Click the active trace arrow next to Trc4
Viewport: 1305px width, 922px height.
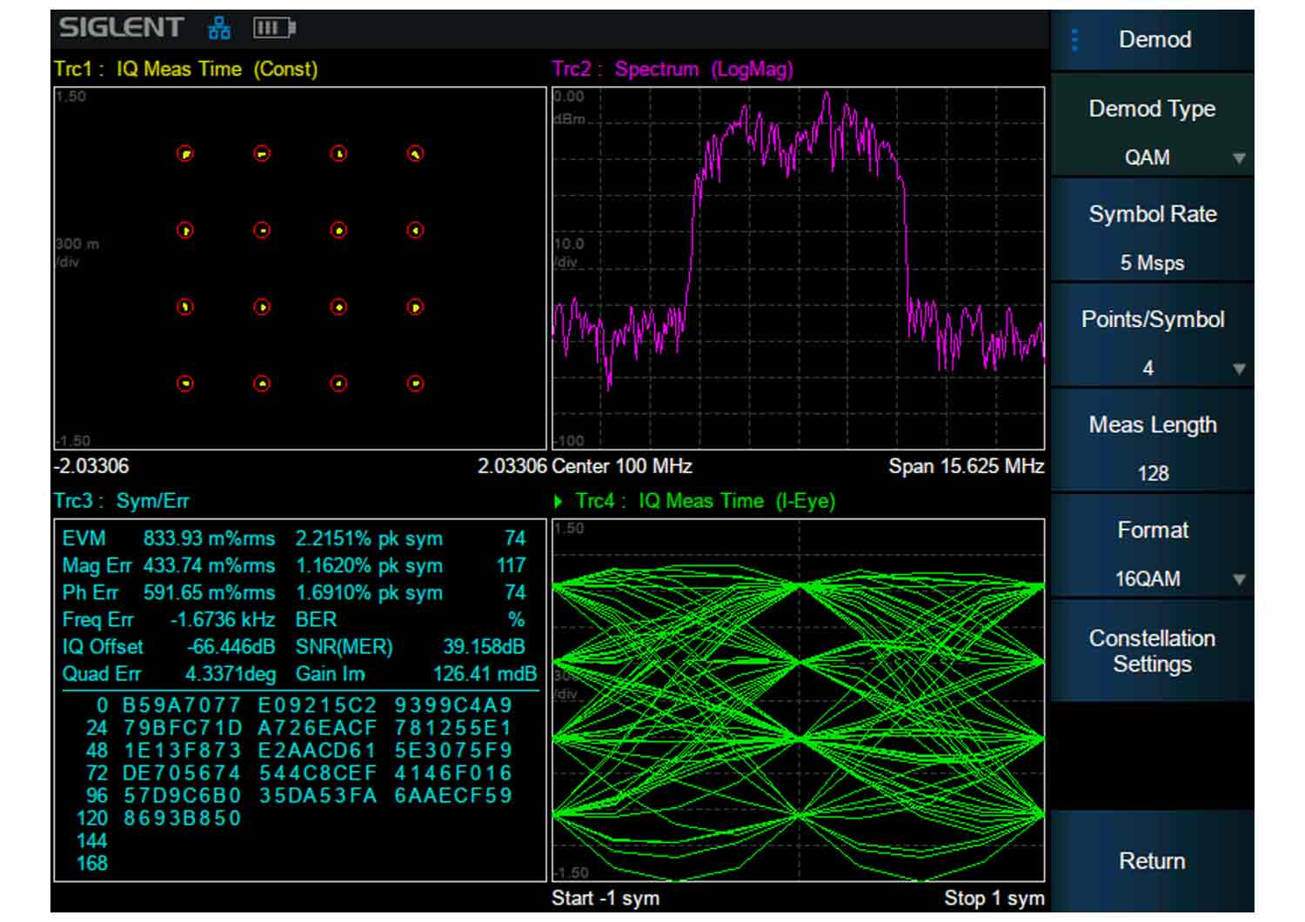click(559, 501)
